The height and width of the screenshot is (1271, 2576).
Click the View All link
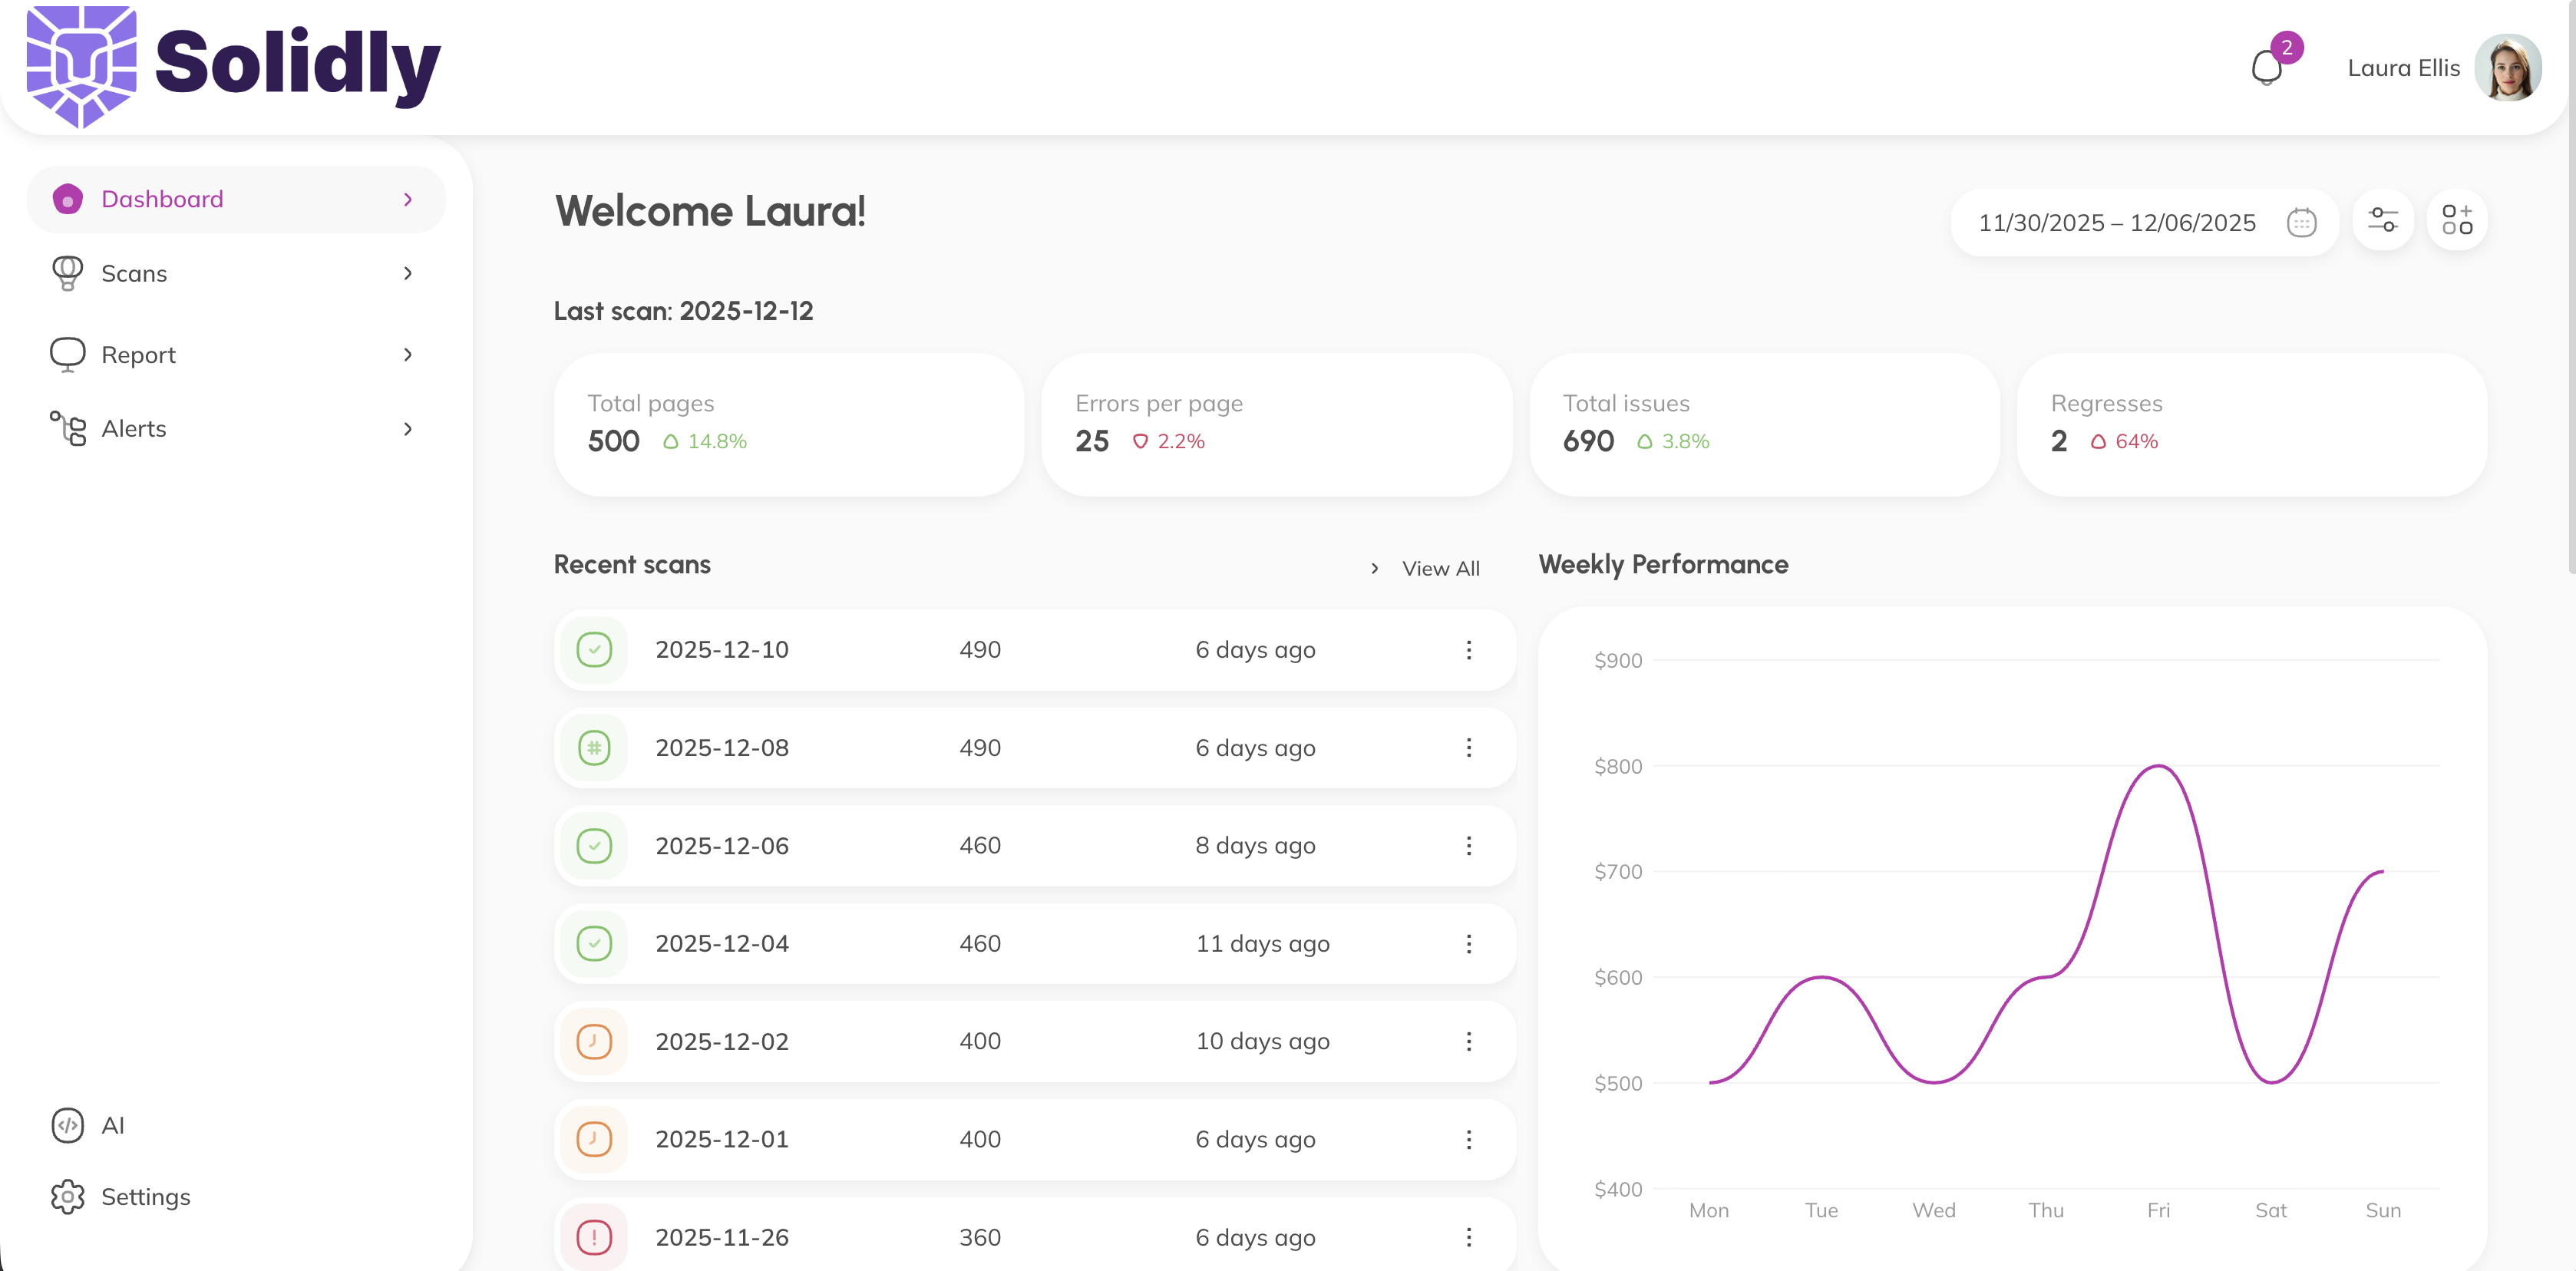[x=1439, y=568]
